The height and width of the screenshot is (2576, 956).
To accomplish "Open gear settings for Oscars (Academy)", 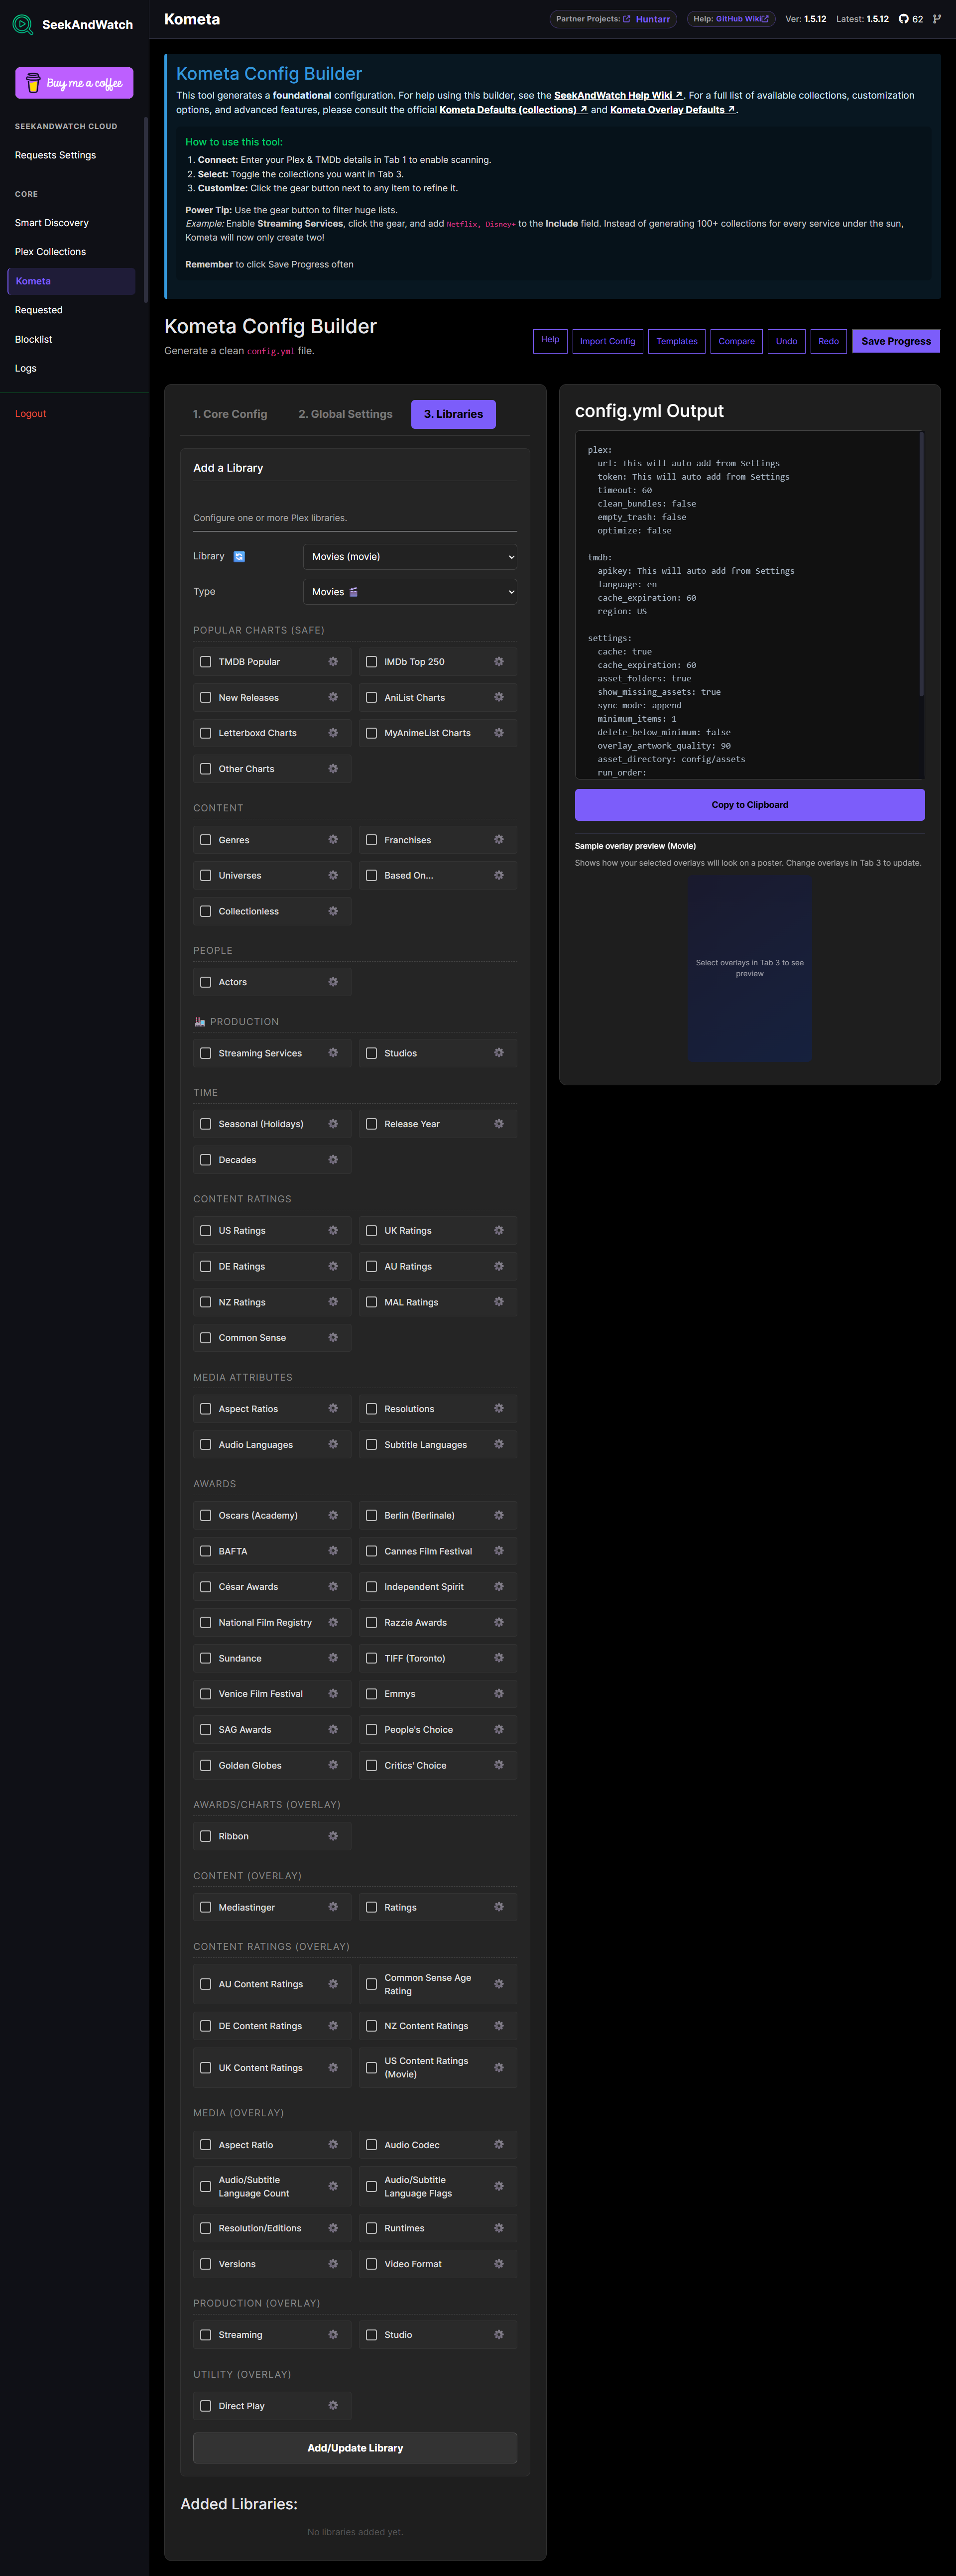I will 333,1515.
